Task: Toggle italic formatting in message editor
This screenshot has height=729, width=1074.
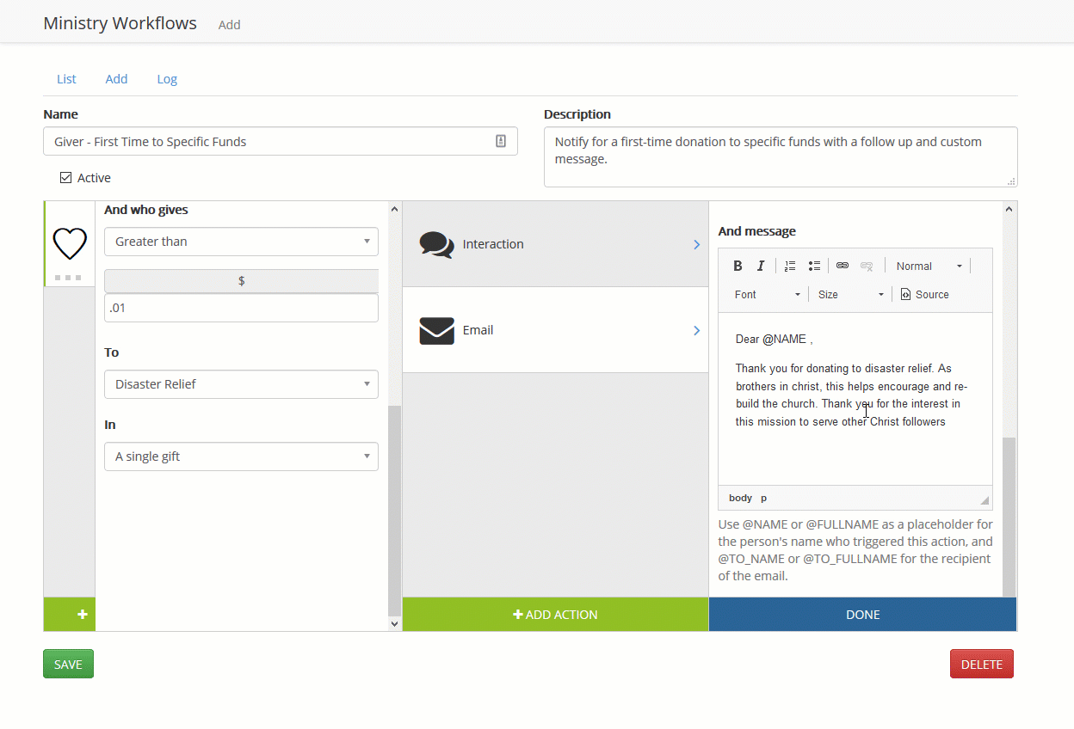Action: (x=761, y=266)
